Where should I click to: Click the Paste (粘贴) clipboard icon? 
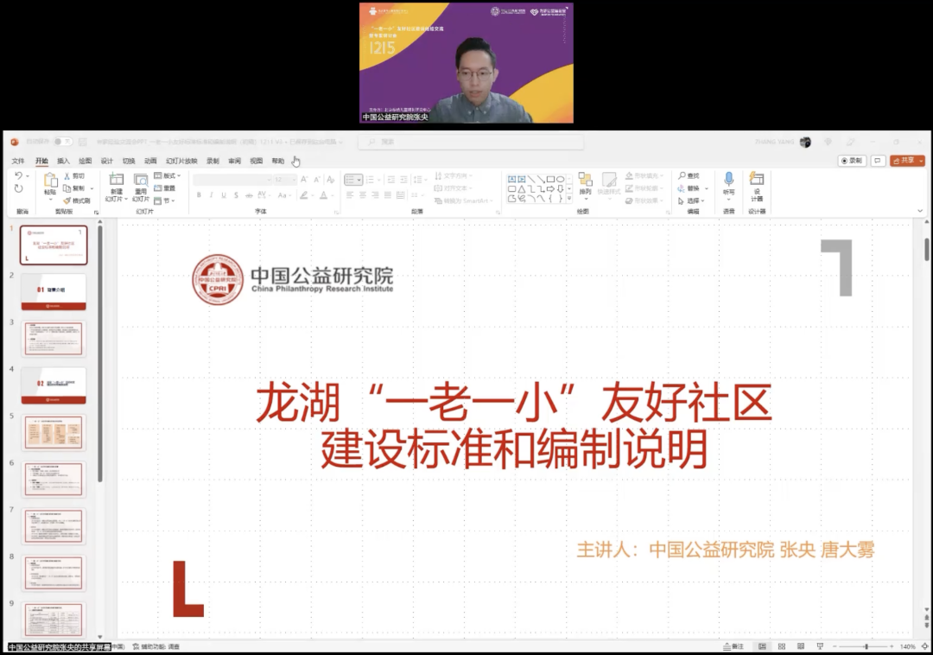click(51, 181)
